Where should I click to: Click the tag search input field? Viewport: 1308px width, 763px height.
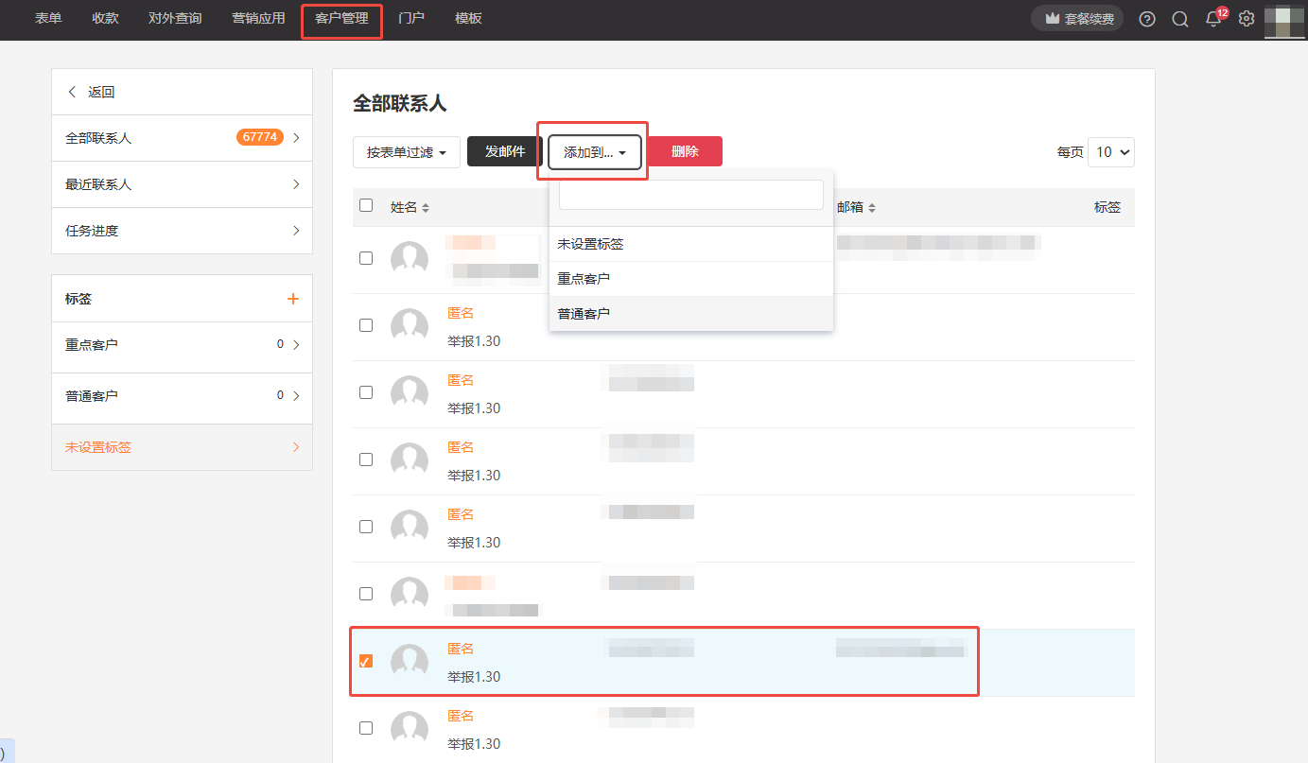pyautogui.click(x=690, y=195)
